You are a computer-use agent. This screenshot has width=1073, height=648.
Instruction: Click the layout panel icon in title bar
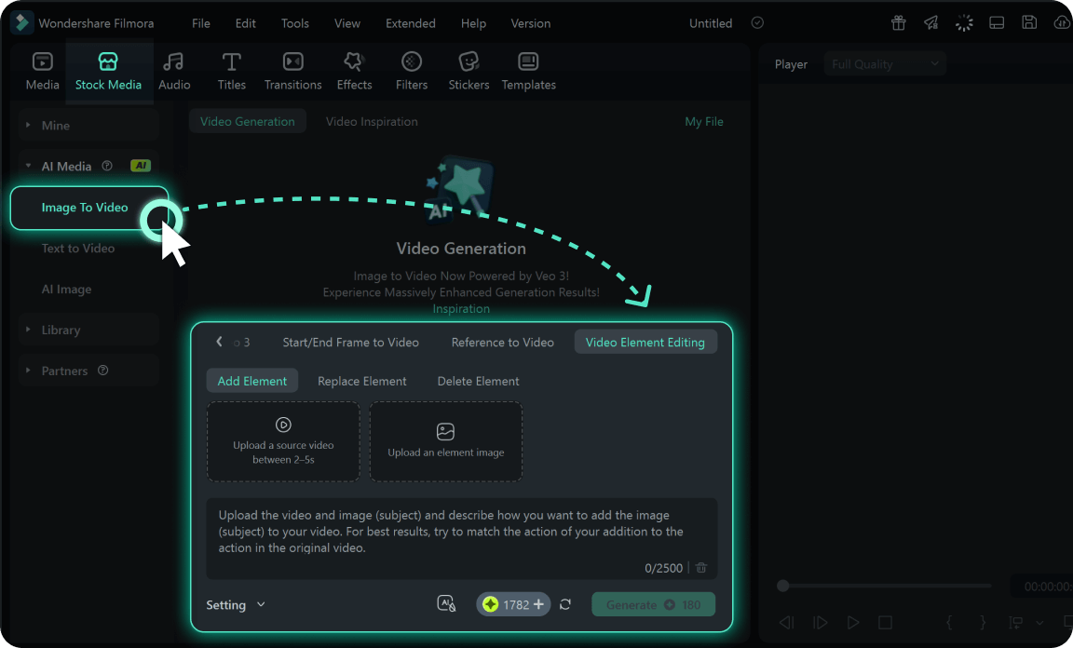[x=997, y=22]
